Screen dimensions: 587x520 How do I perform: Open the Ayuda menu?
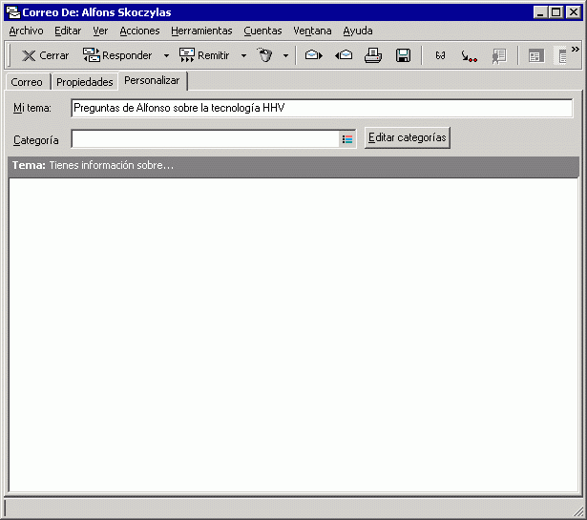coord(358,31)
